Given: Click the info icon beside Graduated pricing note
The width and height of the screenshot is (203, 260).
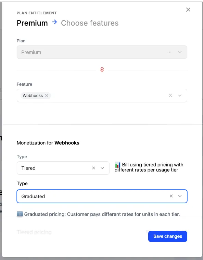Looking at the screenshot, I should pos(20,214).
